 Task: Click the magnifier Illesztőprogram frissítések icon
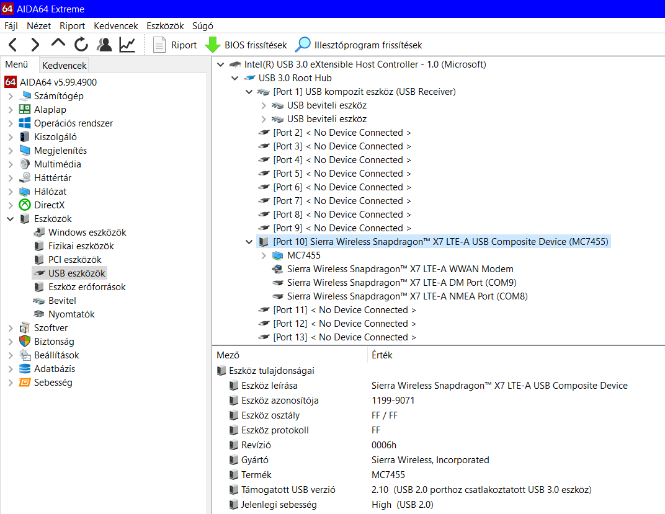[x=303, y=45]
